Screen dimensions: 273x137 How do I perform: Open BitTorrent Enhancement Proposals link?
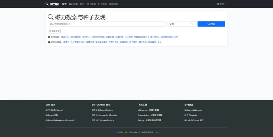click(60, 120)
